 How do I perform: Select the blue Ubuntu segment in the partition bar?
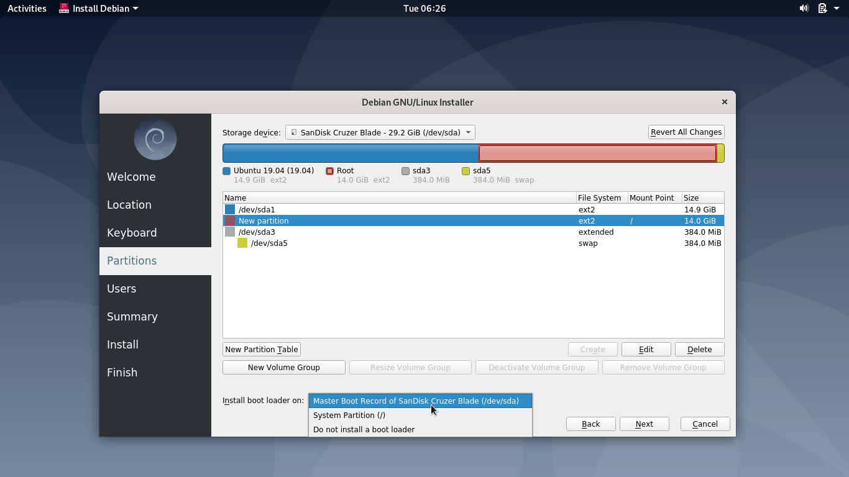coord(351,153)
